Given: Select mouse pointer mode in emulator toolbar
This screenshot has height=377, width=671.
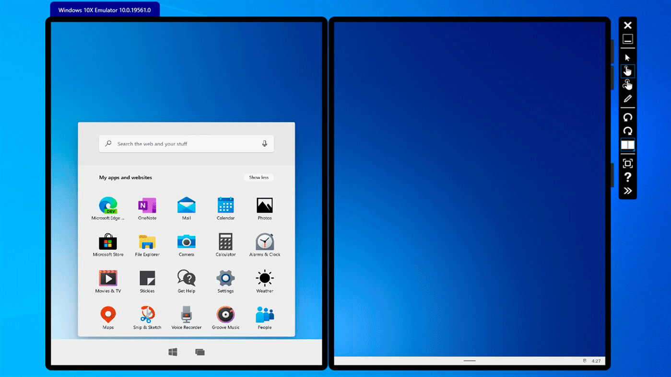Looking at the screenshot, I should click(x=628, y=57).
